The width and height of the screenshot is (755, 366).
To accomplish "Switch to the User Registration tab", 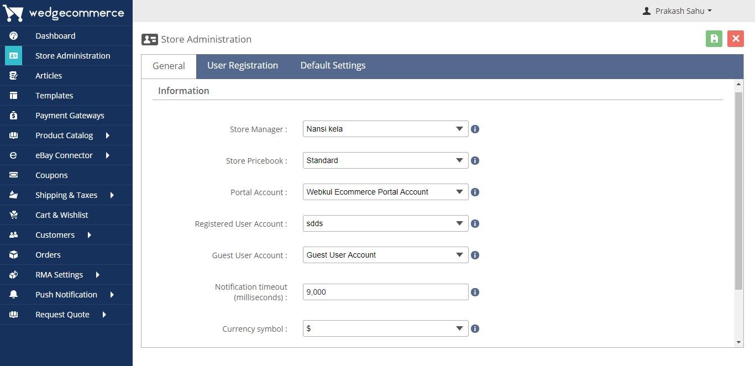I will point(243,65).
